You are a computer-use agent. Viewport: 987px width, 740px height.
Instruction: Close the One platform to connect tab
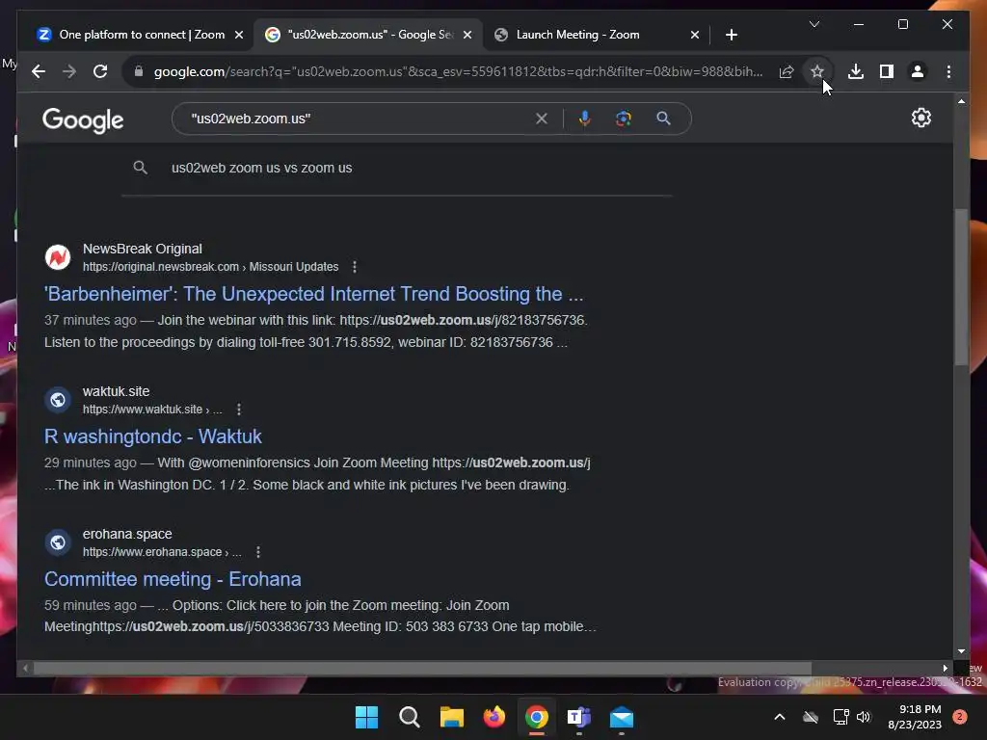239,35
